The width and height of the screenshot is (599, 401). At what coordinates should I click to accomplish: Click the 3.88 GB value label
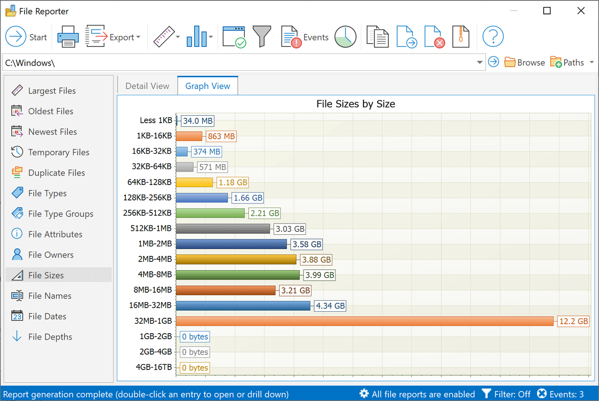(x=316, y=259)
